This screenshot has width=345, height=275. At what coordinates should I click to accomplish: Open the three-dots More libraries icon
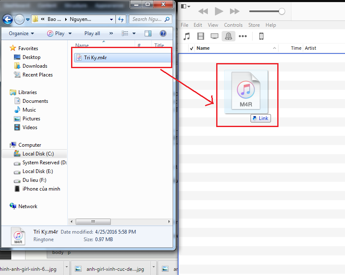[x=243, y=36]
